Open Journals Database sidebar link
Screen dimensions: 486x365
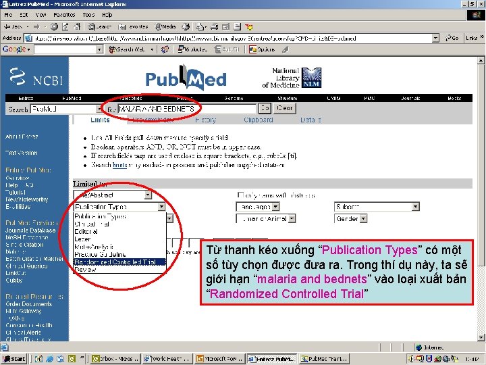click(x=30, y=230)
